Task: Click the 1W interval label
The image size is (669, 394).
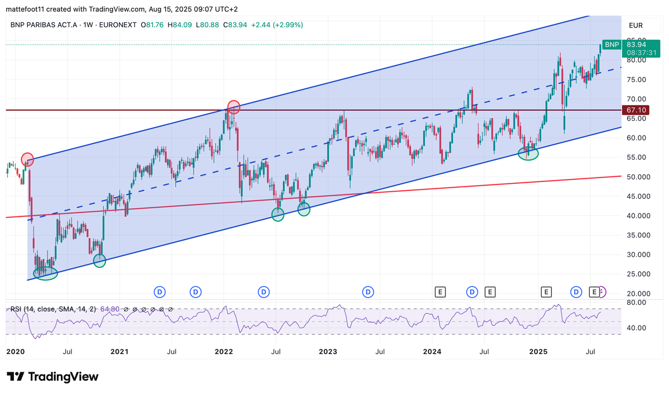Action: pyautogui.click(x=88, y=25)
